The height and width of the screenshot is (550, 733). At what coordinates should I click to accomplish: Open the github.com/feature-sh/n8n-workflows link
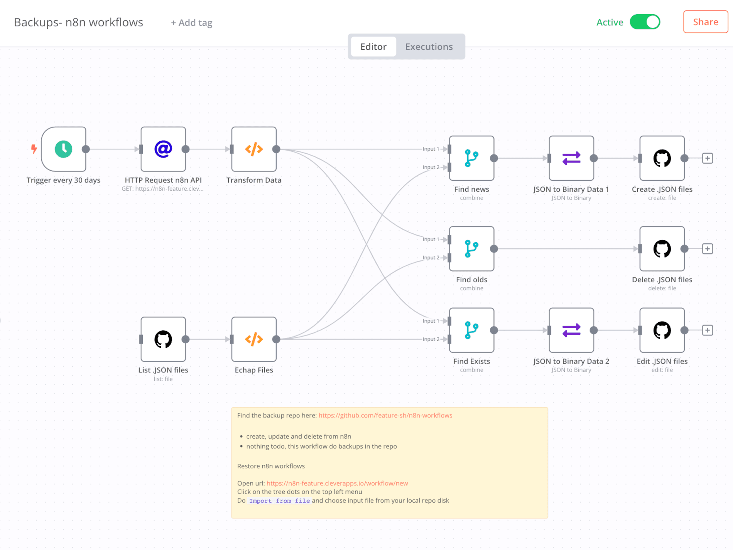click(385, 415)
